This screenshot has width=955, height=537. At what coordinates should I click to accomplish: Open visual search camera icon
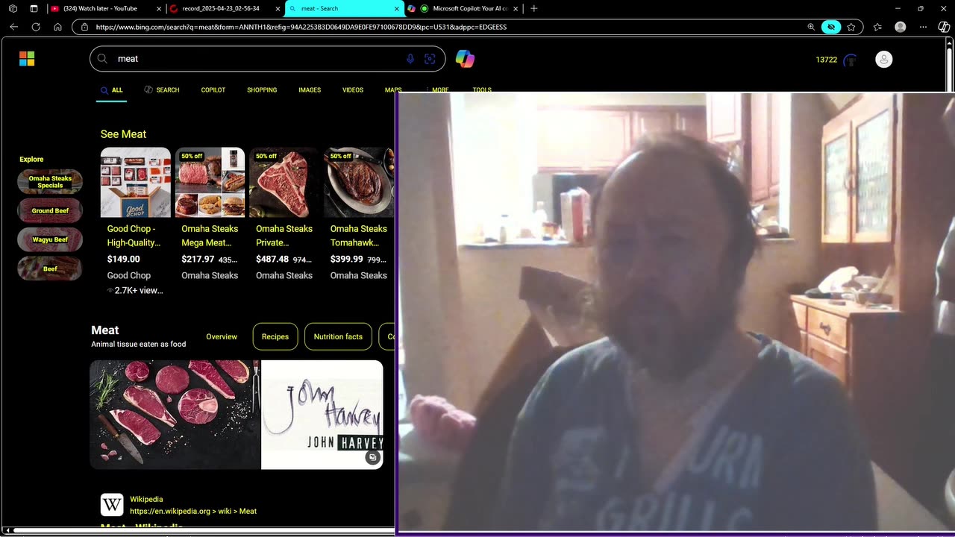click(430, 59)
